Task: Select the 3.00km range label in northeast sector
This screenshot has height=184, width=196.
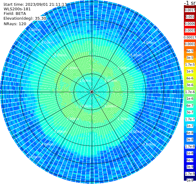Action: point(136,55)
